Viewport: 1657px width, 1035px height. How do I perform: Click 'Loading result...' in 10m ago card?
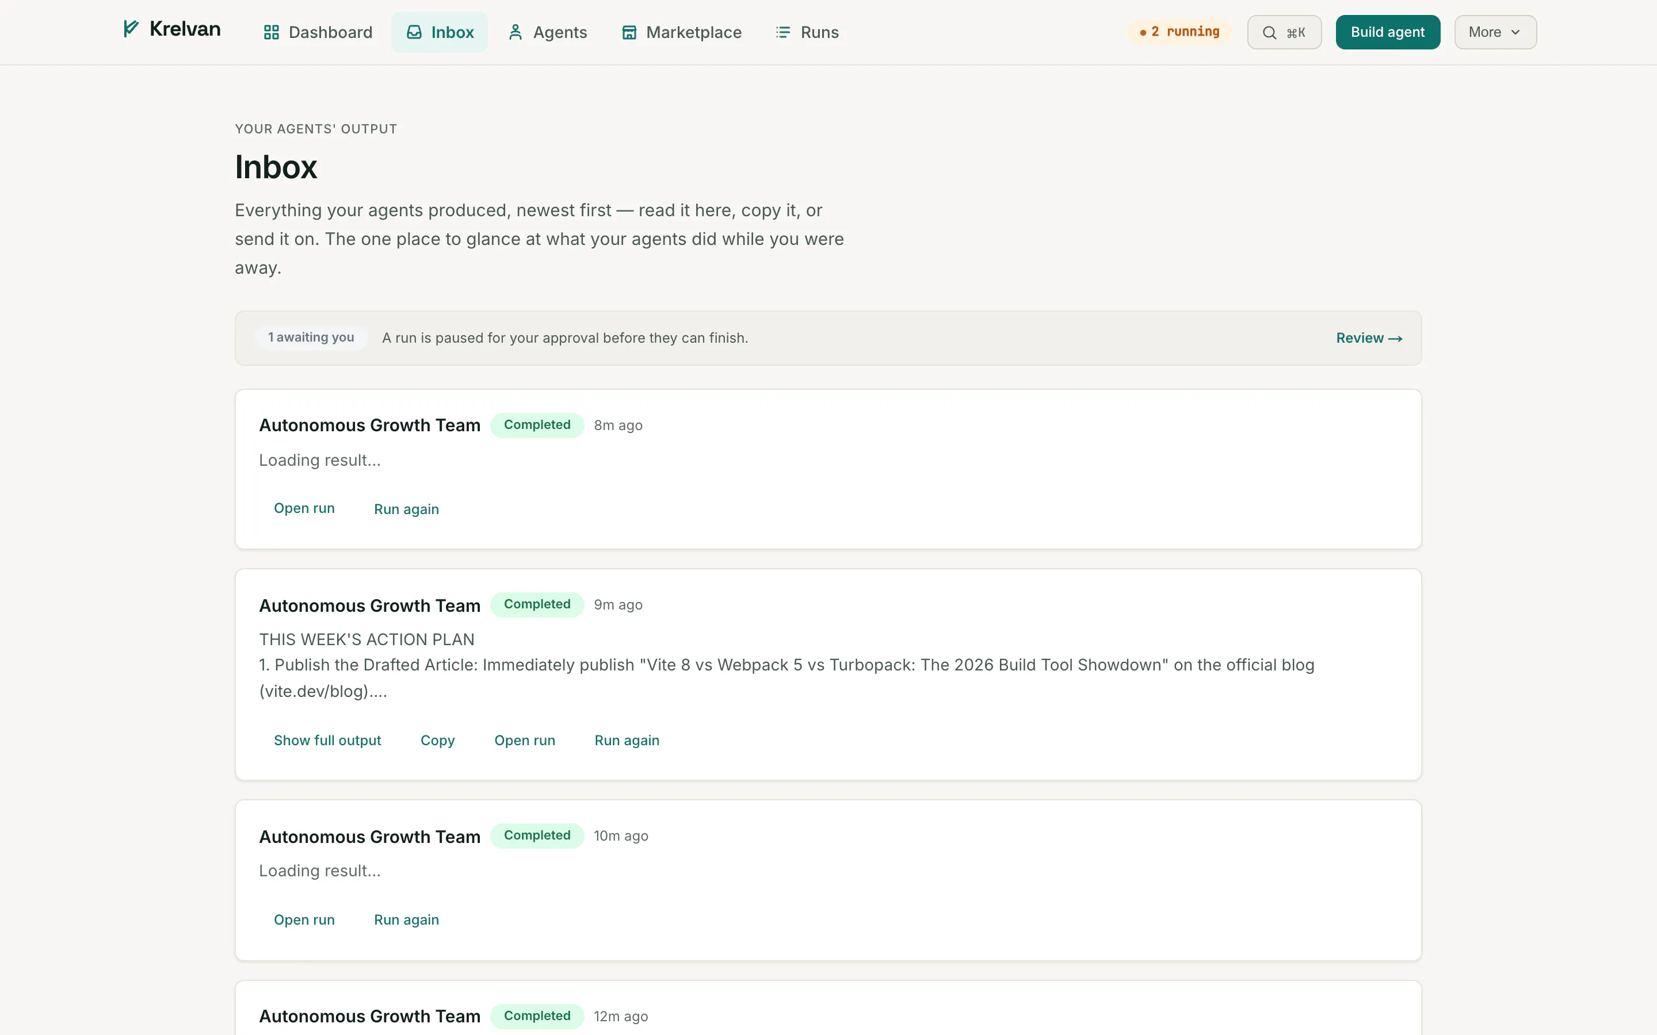click(x=320, y=871)
